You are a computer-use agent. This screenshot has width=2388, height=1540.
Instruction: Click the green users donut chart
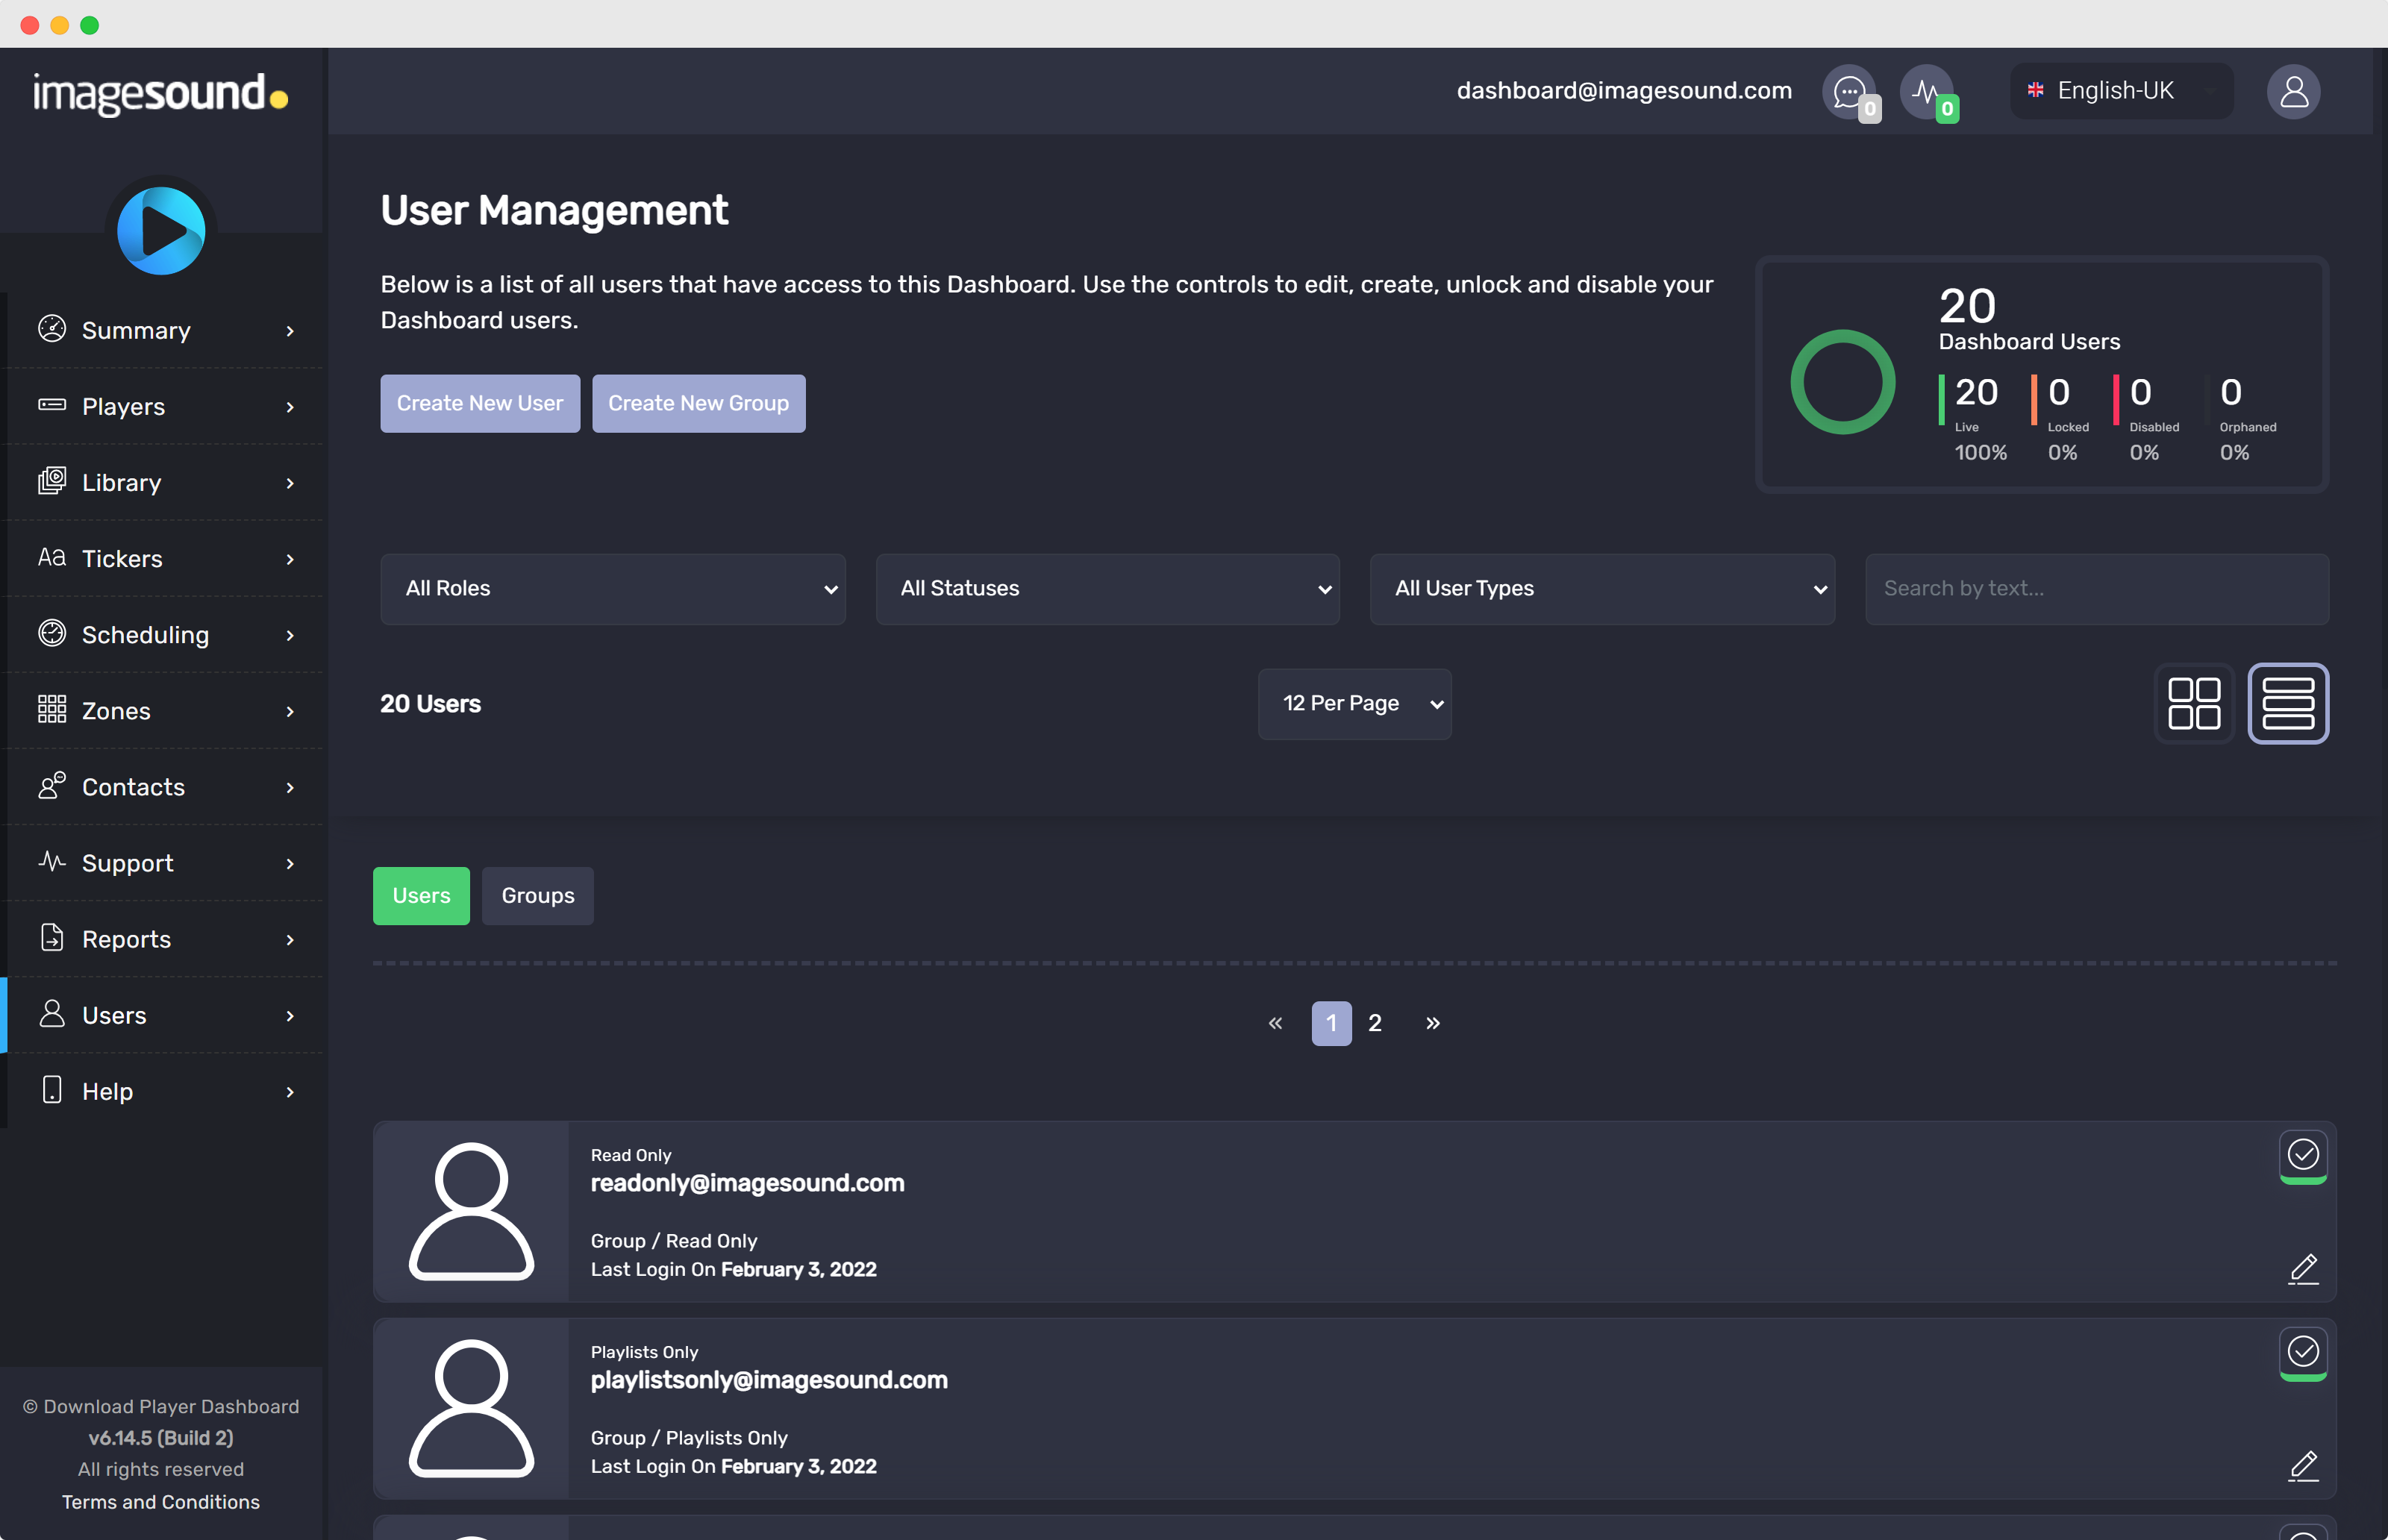[x=1842, y=382]
